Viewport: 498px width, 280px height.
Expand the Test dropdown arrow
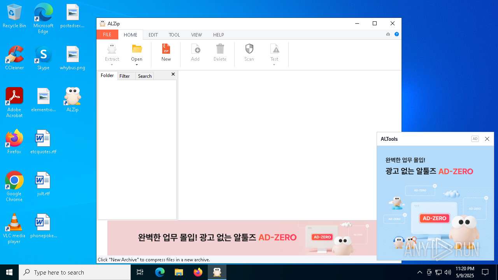pyautogui.click(x=274, y=65)
